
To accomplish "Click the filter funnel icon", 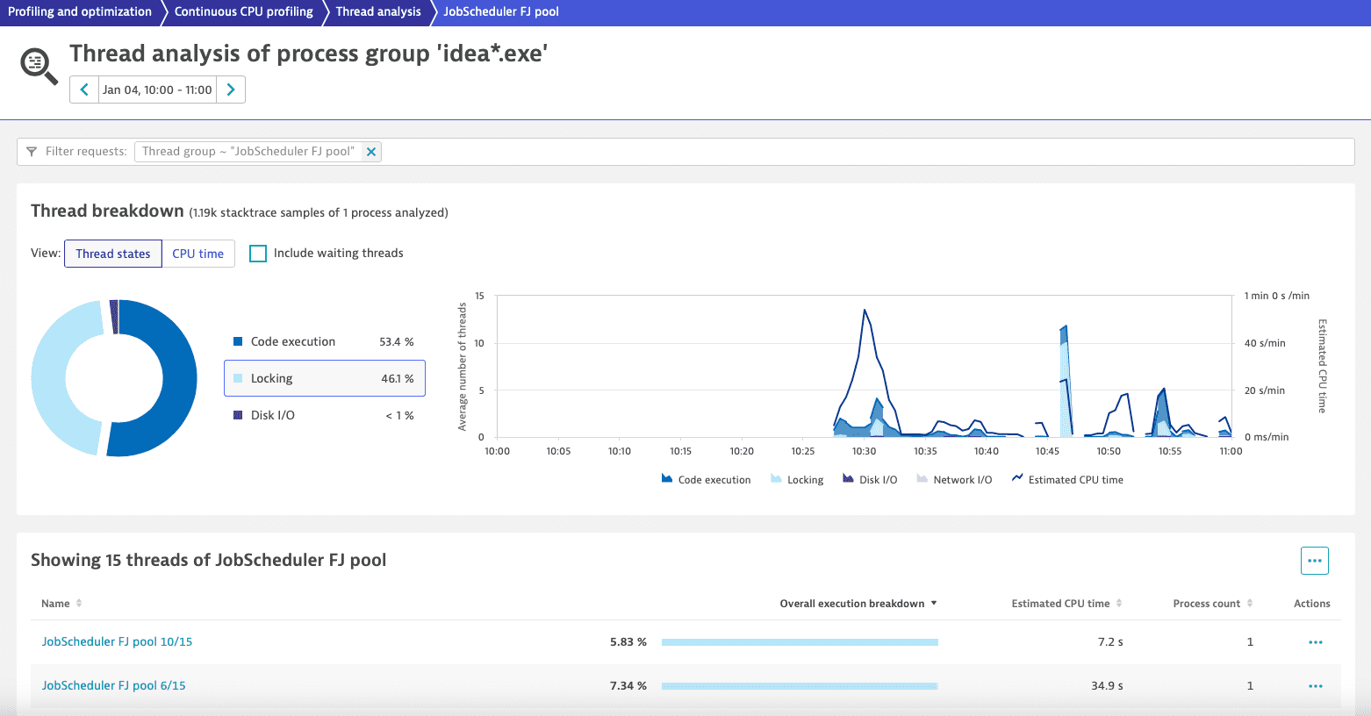I will click(32, 152).
